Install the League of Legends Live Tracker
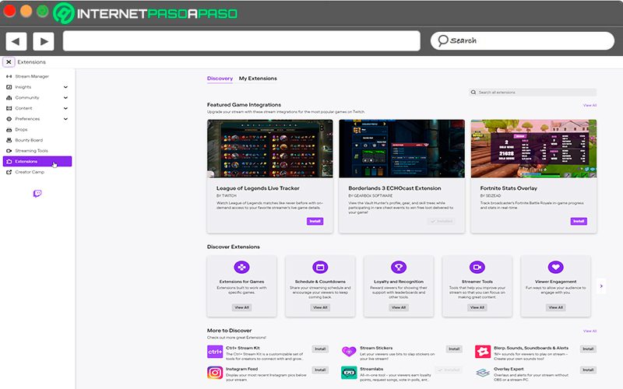 pyautogui.click(x=315, y=221)
